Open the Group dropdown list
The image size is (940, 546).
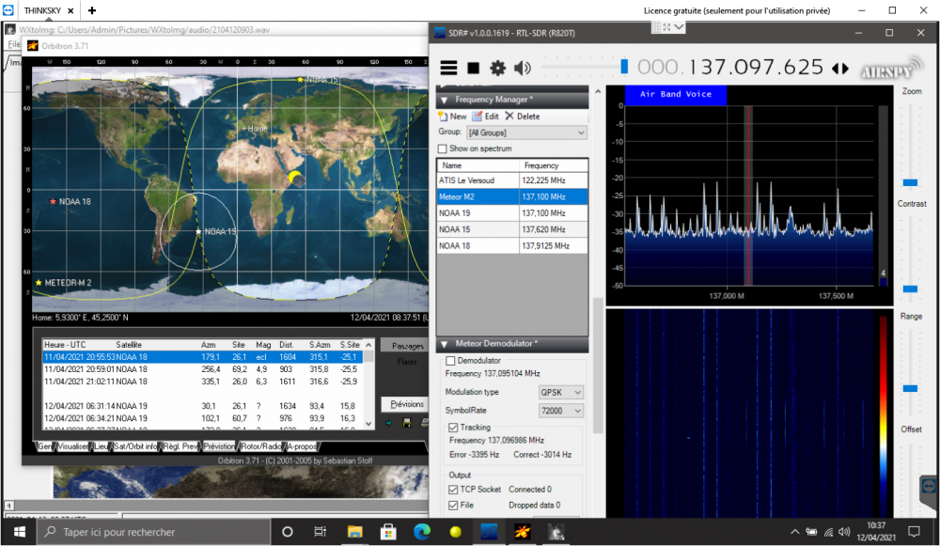tap(527, 133)
